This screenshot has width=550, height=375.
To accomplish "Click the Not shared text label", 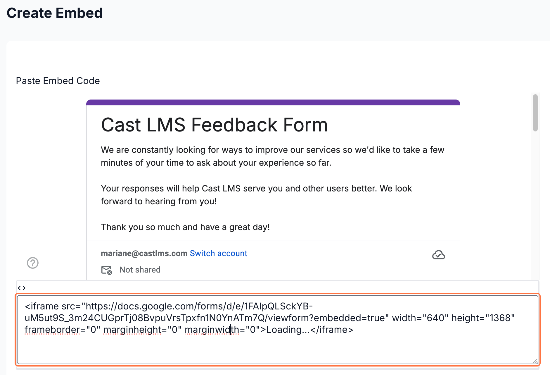I will pos(140,270).
